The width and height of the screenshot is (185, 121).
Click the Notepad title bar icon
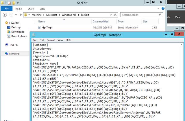(x=34, y=35)
